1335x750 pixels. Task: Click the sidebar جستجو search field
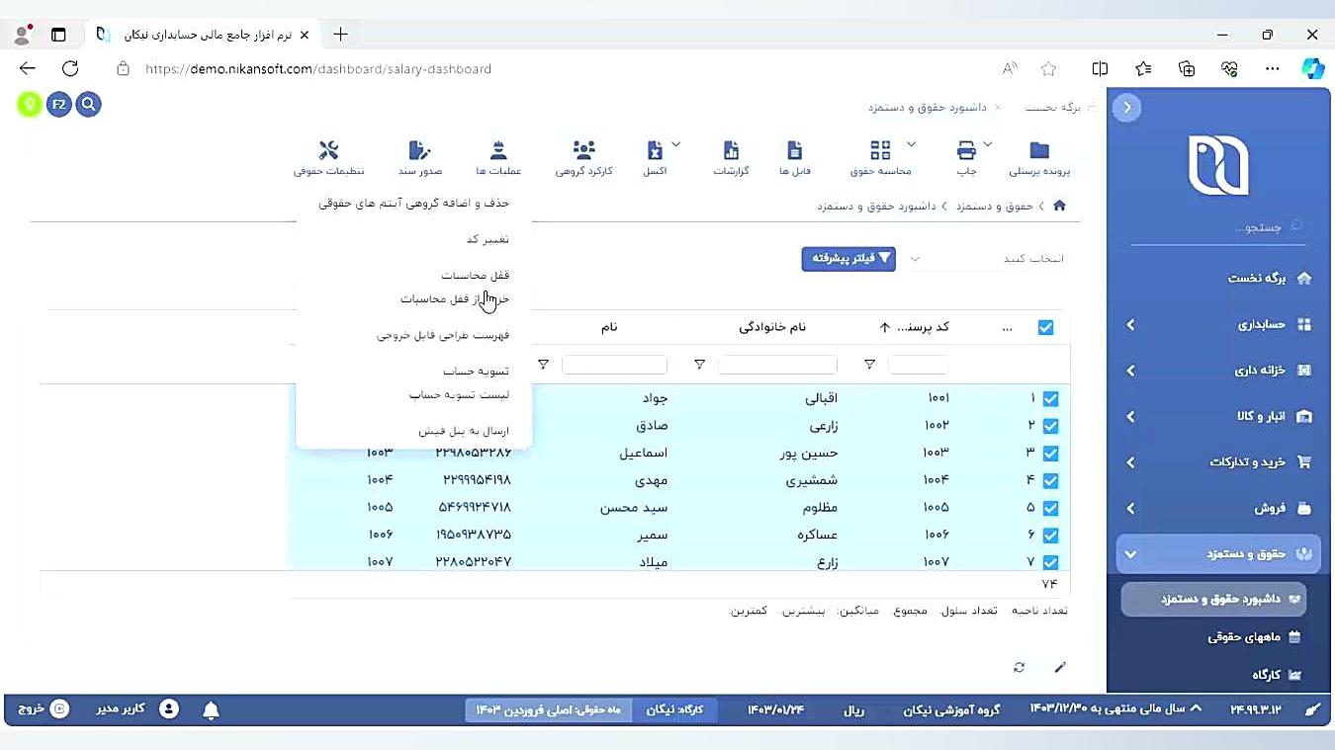tap(1218, 227)
